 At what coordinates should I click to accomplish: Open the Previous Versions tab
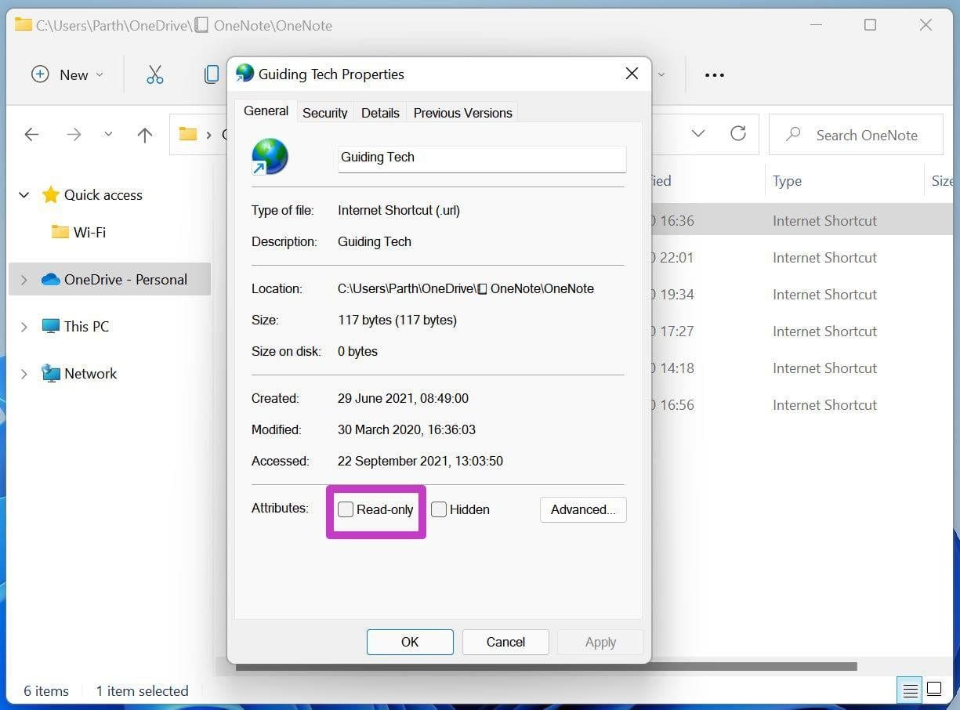coord(462,113)
